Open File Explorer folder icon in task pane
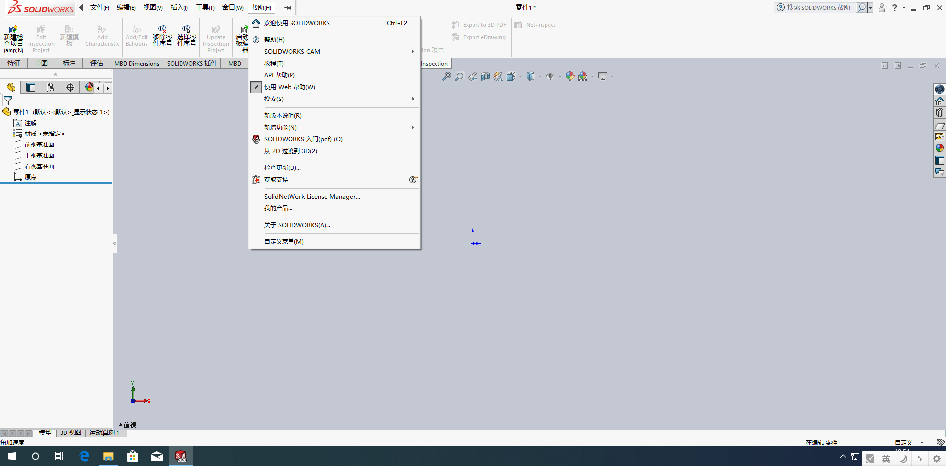Viewport: 946px width, 466px height. [940, 125]
